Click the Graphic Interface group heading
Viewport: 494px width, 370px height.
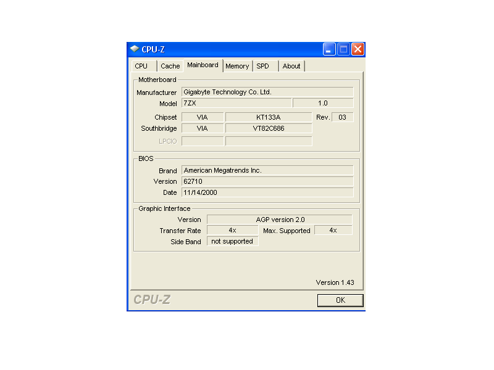164,208
